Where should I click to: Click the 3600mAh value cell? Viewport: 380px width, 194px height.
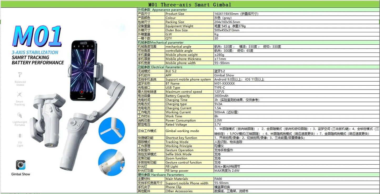pyautogui.click(x=297, y=96)
